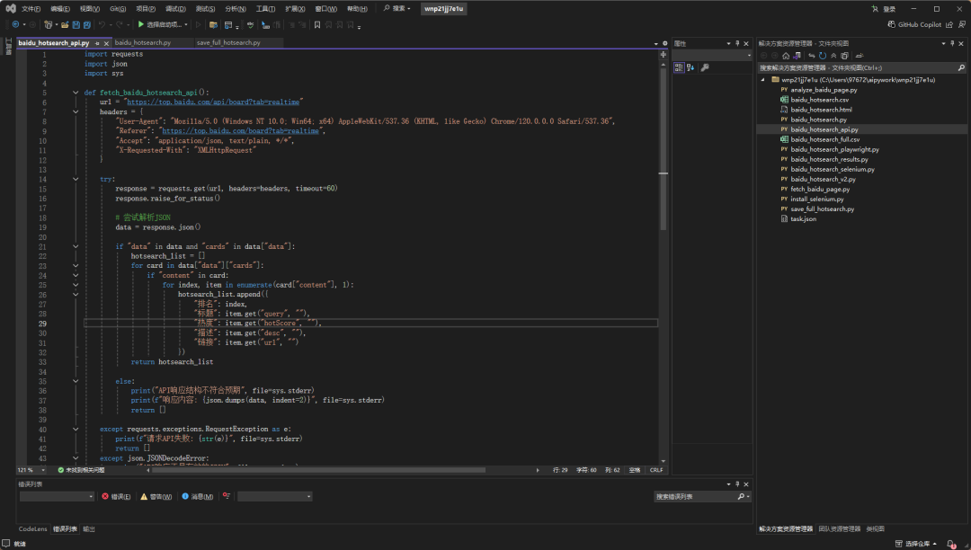Open the CodeLens tab
Screen dimensions: 971x550
coord(33,529)
